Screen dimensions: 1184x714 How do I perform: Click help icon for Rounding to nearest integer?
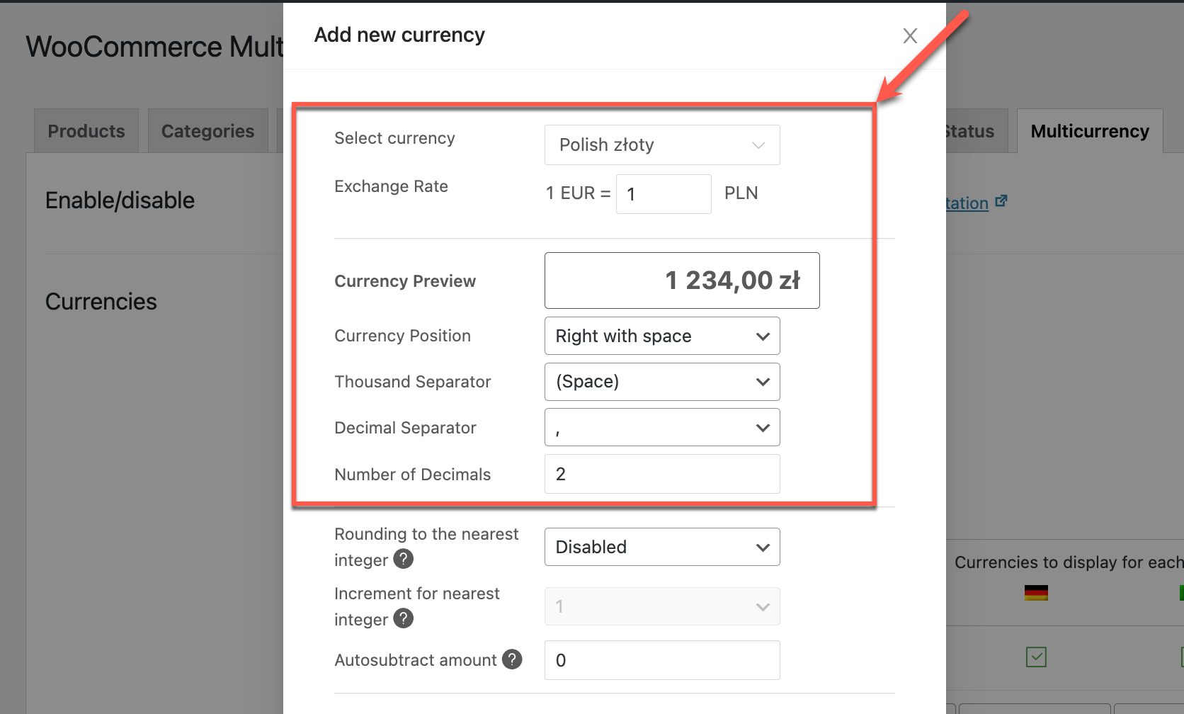click(x=404, y=559)
